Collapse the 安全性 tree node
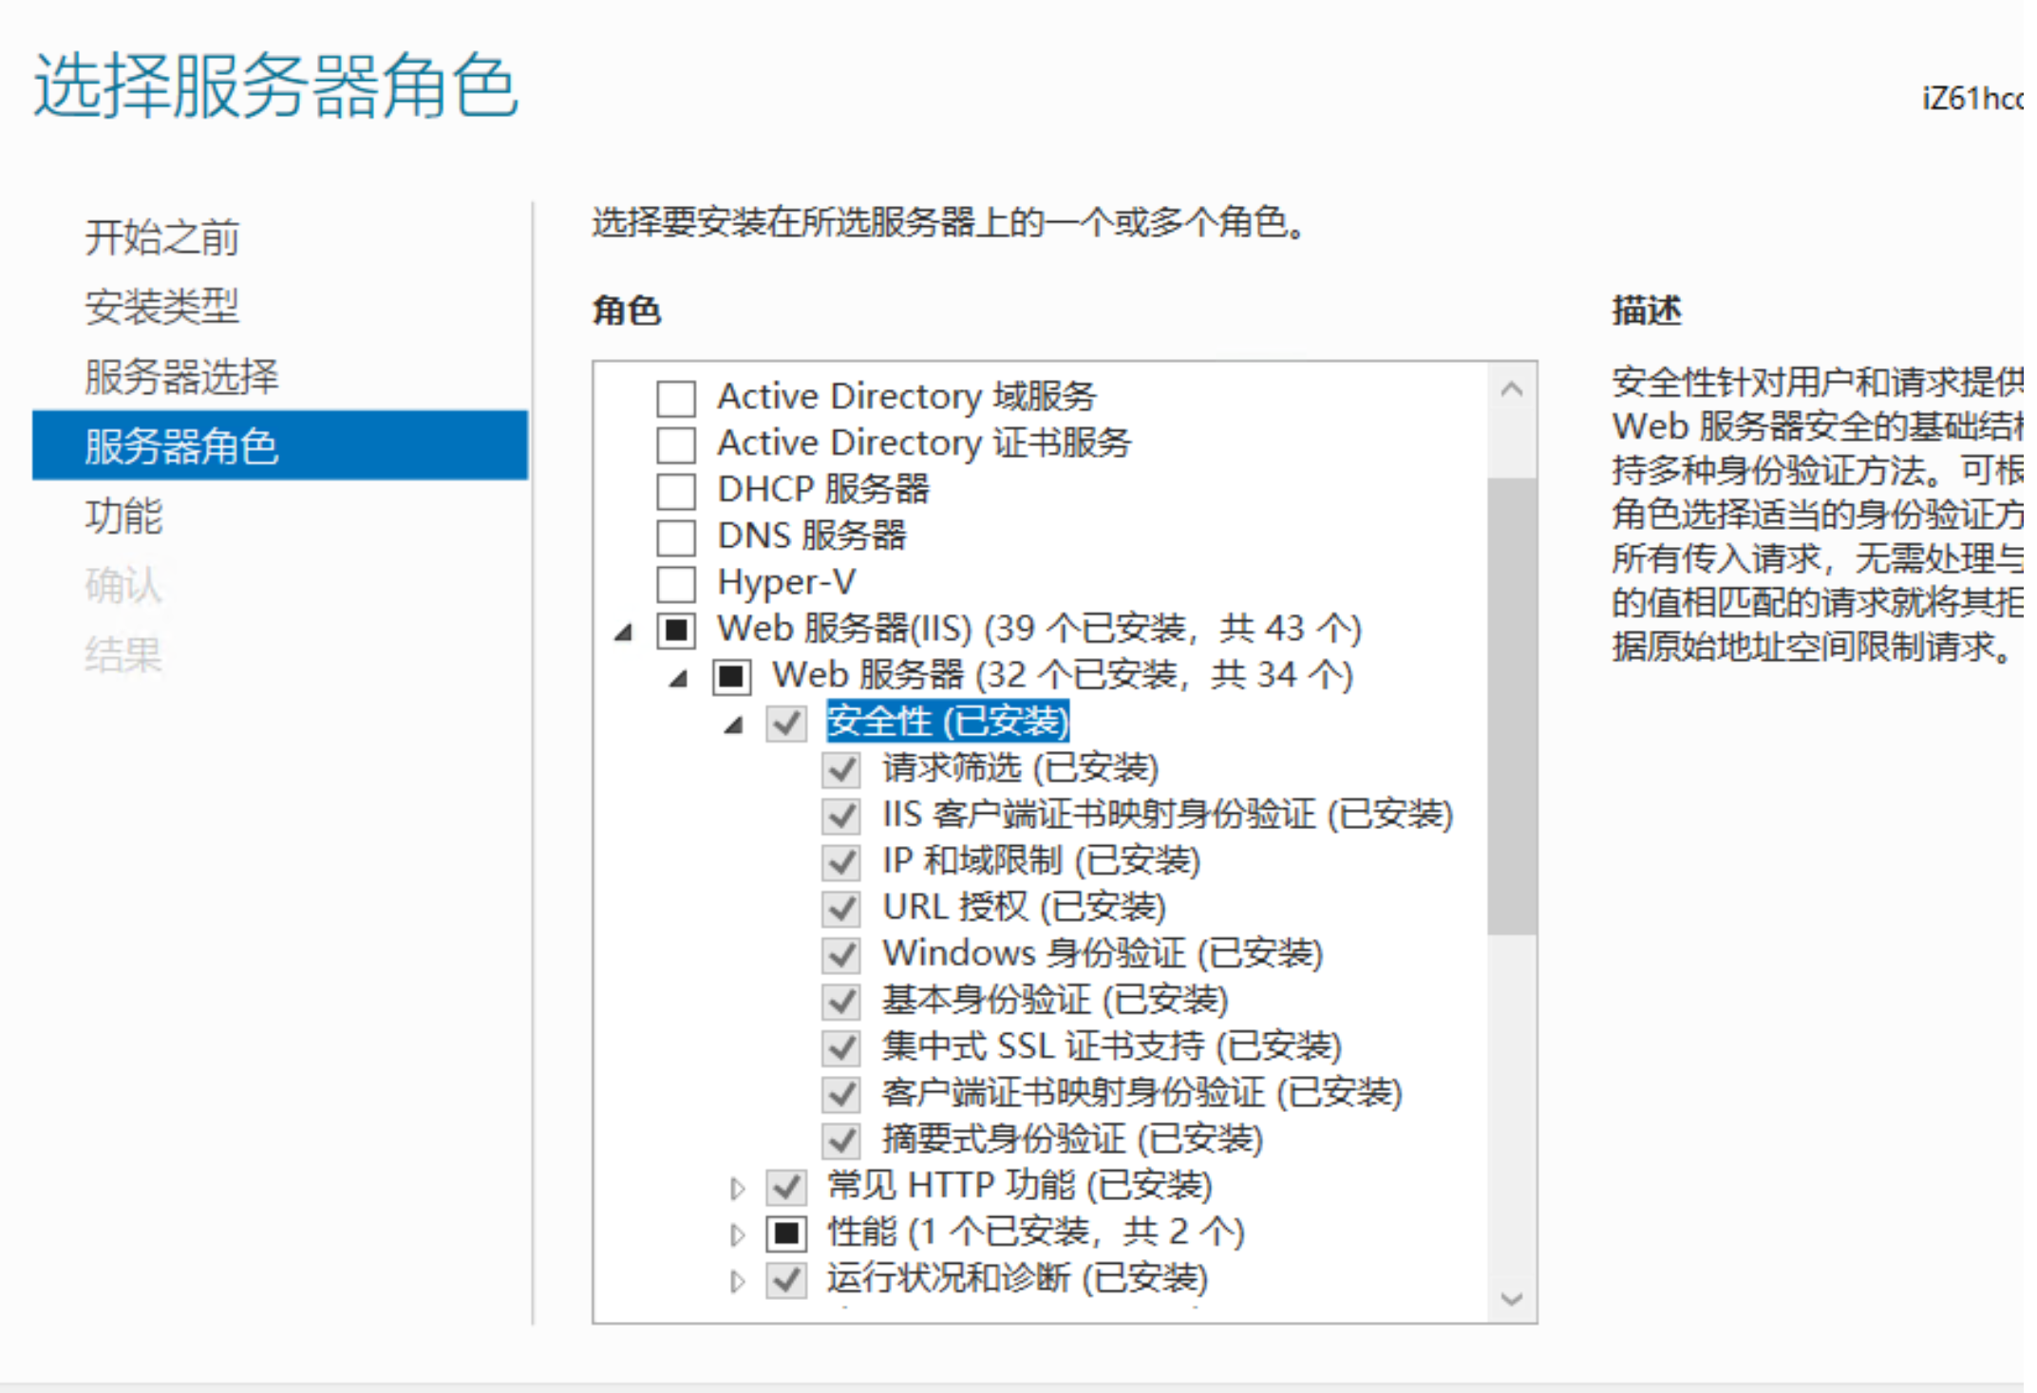This screenshot has height=1393, width=2037. [734, 725]
